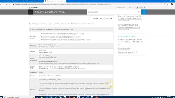Open the KB2919355 update link
Image resolution: width=175 pixels, height=98 pixels.
tap(66, 37)
